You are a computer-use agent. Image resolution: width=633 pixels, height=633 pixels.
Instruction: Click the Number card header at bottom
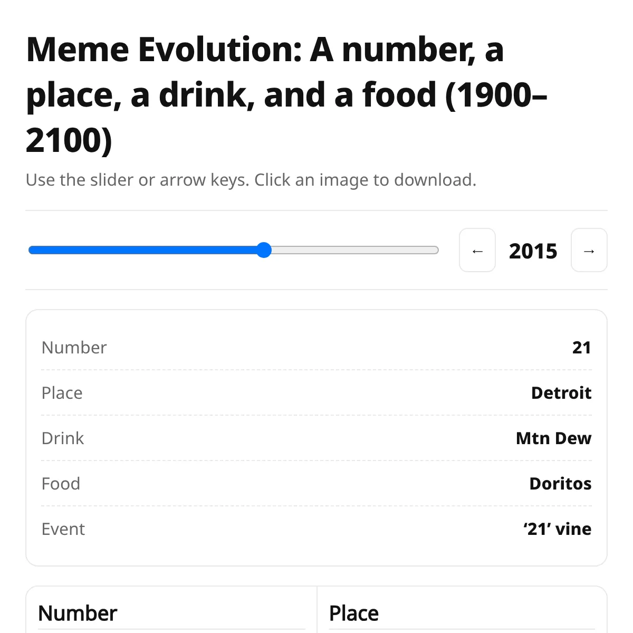coord(77,613)
